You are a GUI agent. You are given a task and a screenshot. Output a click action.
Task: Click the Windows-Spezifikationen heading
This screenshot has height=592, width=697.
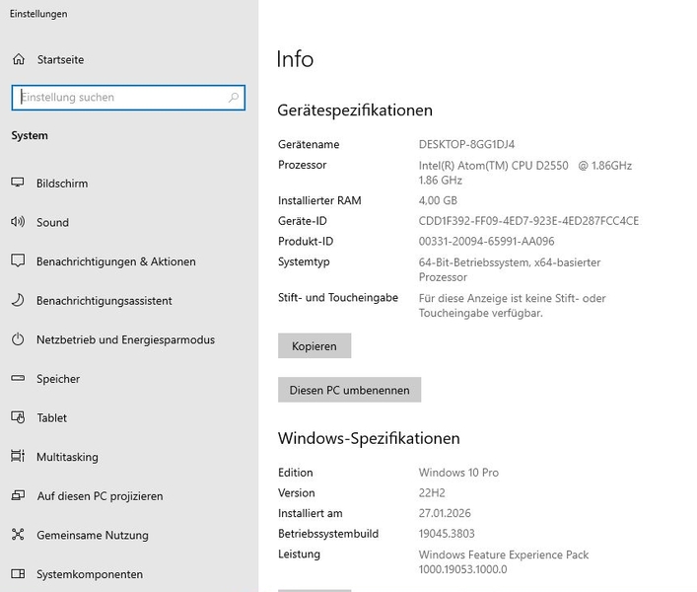[369, 438]
